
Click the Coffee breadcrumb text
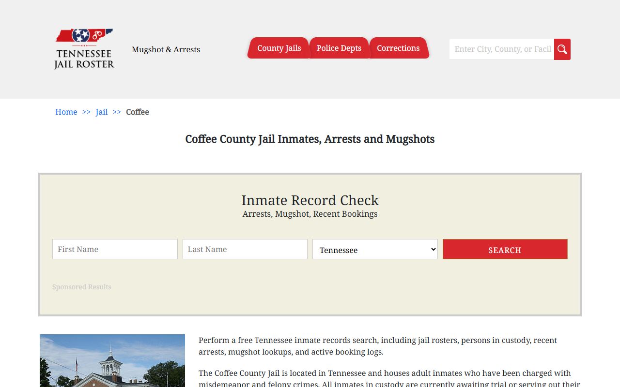point(138,112)
